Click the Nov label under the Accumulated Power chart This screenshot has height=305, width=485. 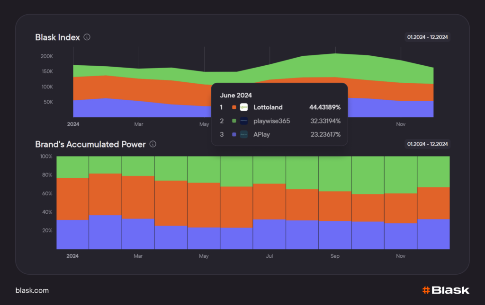click(401, 256)
